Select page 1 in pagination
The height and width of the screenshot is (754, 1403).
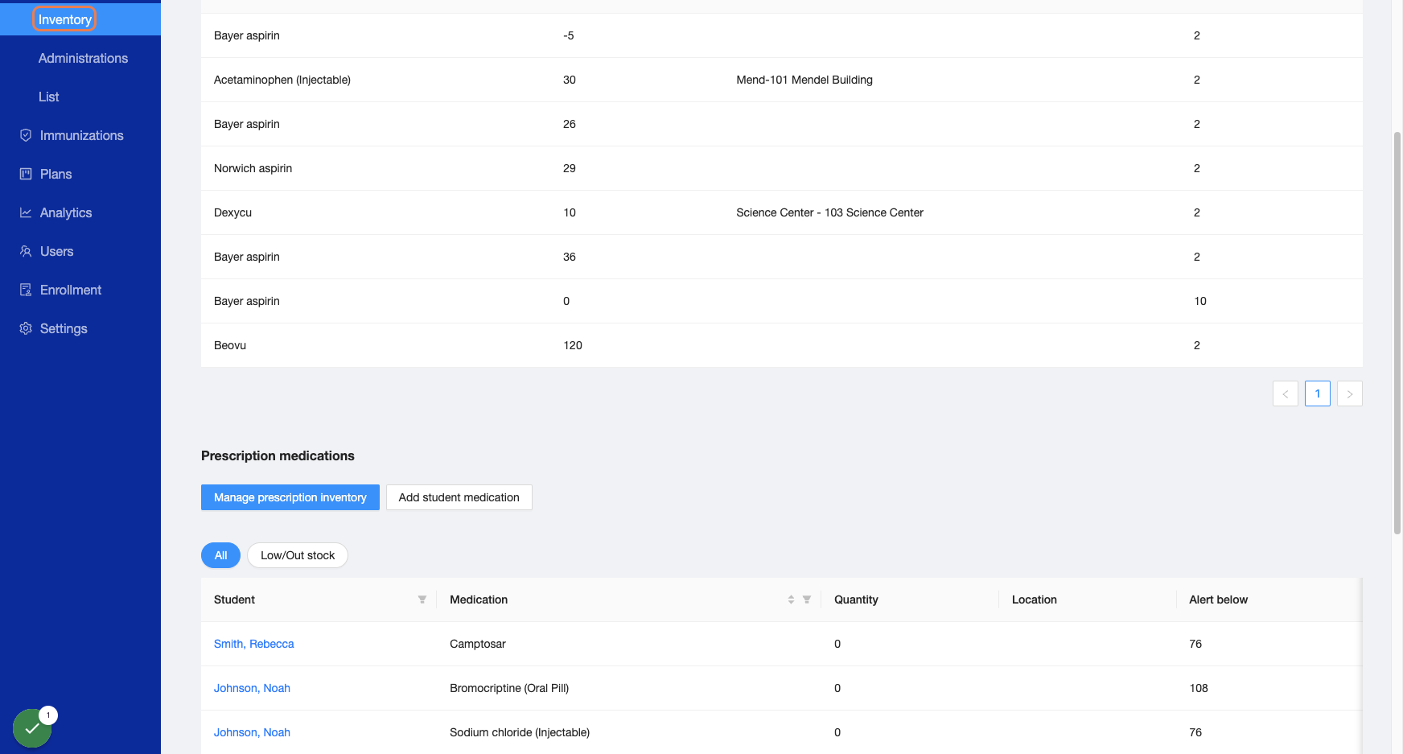pos(1318,393)
